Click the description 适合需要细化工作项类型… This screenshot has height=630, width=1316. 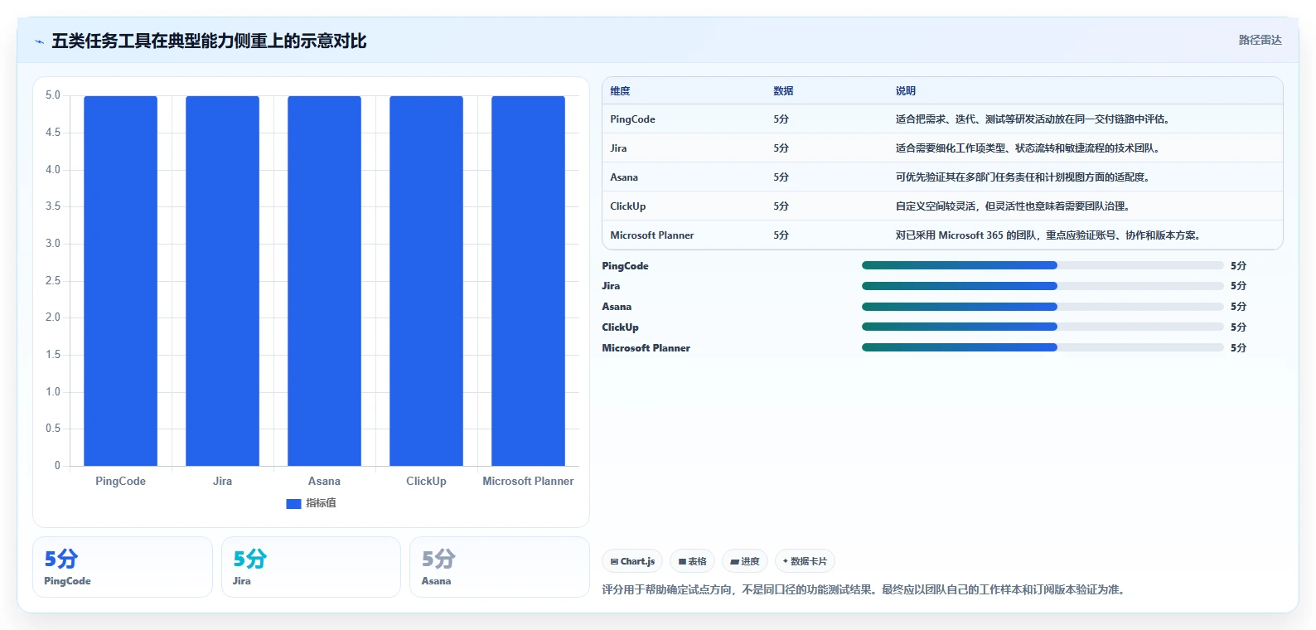[x=1028, y=148]
